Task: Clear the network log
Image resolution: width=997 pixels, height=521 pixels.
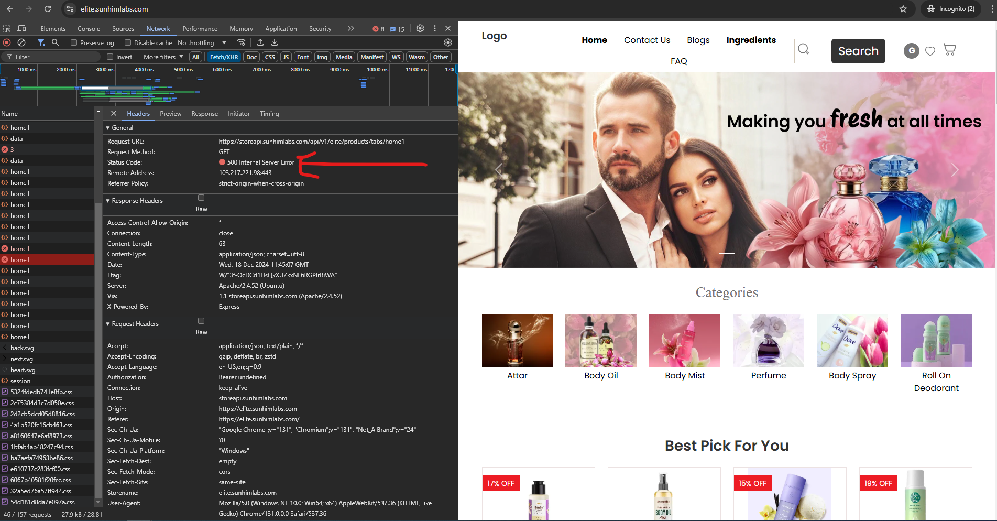Action: click(x=21, y=42)
